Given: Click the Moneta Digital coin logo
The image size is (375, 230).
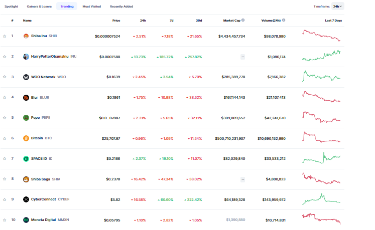Looking at the screenshot, I should click(26, 220).
